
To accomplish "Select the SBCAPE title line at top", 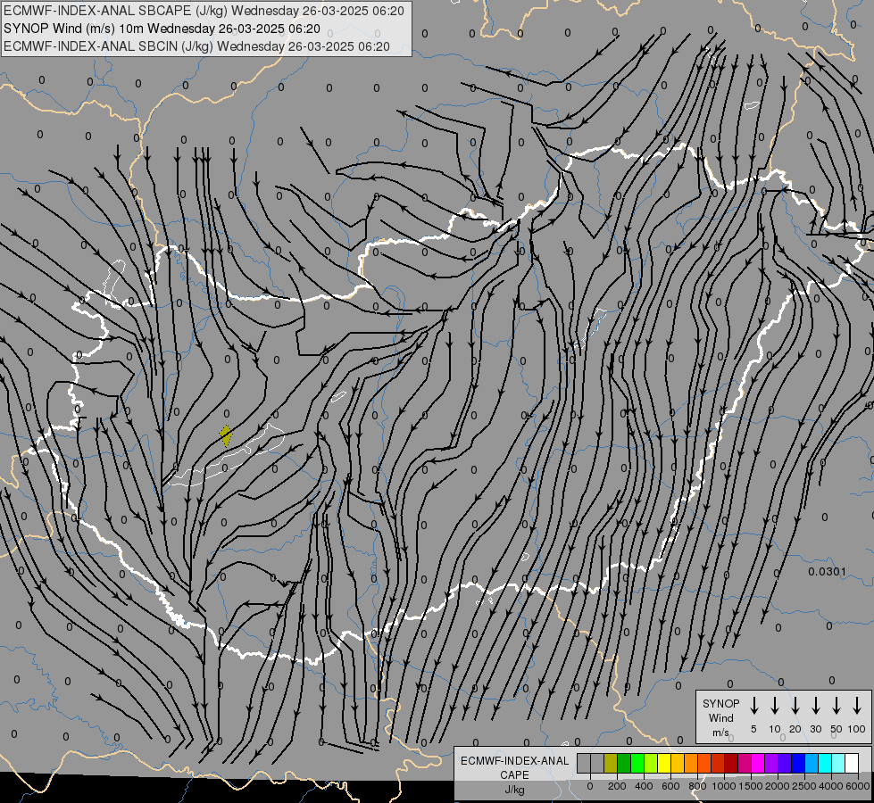I will pyautogui.click(x=204, y=11).
